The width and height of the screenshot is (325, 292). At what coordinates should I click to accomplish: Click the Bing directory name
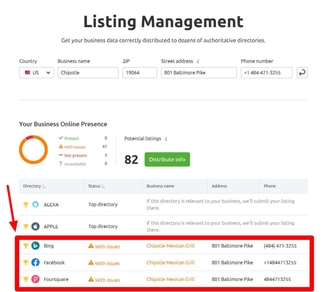pyautogui.click(x=49, y=246)
